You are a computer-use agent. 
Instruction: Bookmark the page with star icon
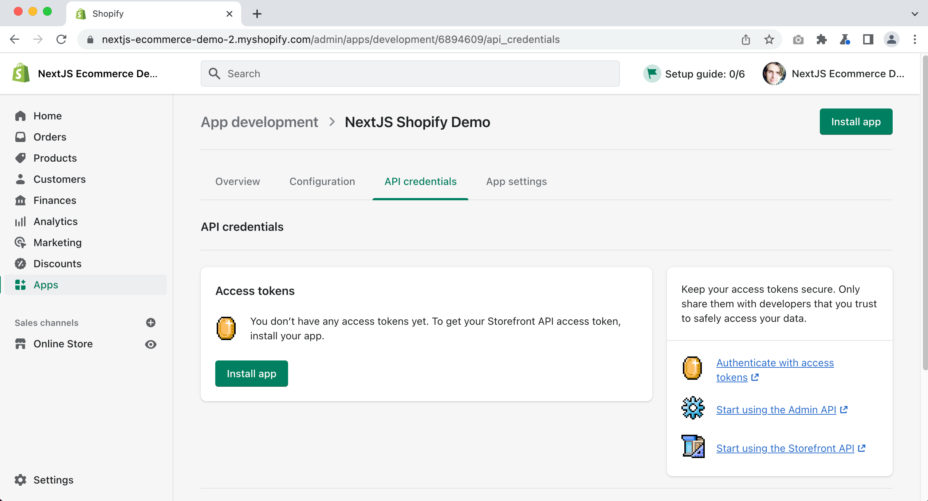[769, 39]
